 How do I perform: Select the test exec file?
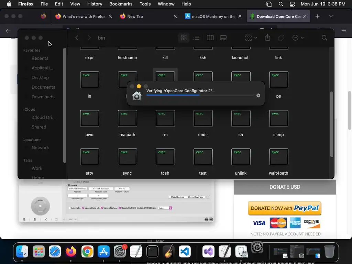point(203,157)
